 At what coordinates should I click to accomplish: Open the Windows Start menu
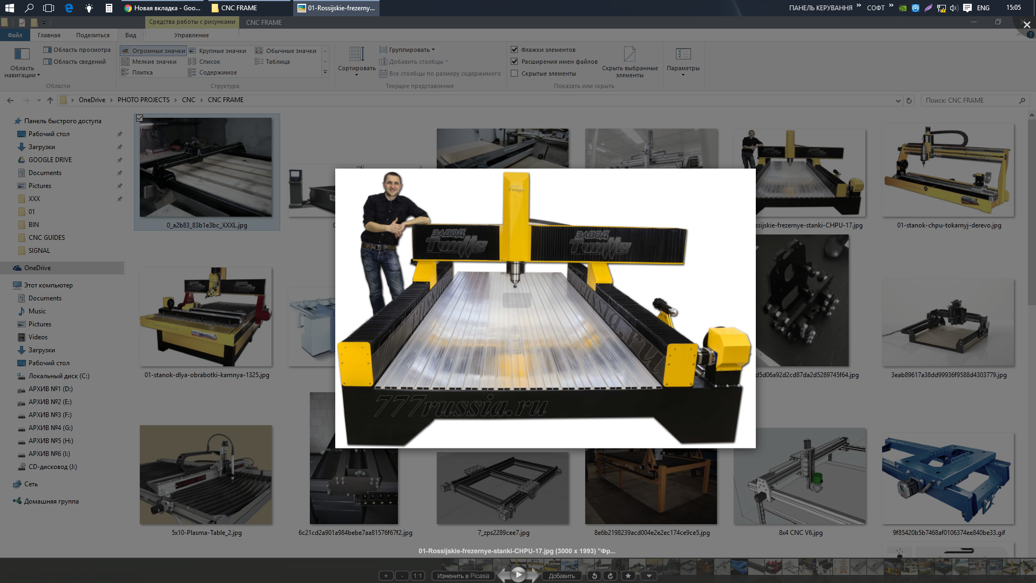(x=9, y=8)
